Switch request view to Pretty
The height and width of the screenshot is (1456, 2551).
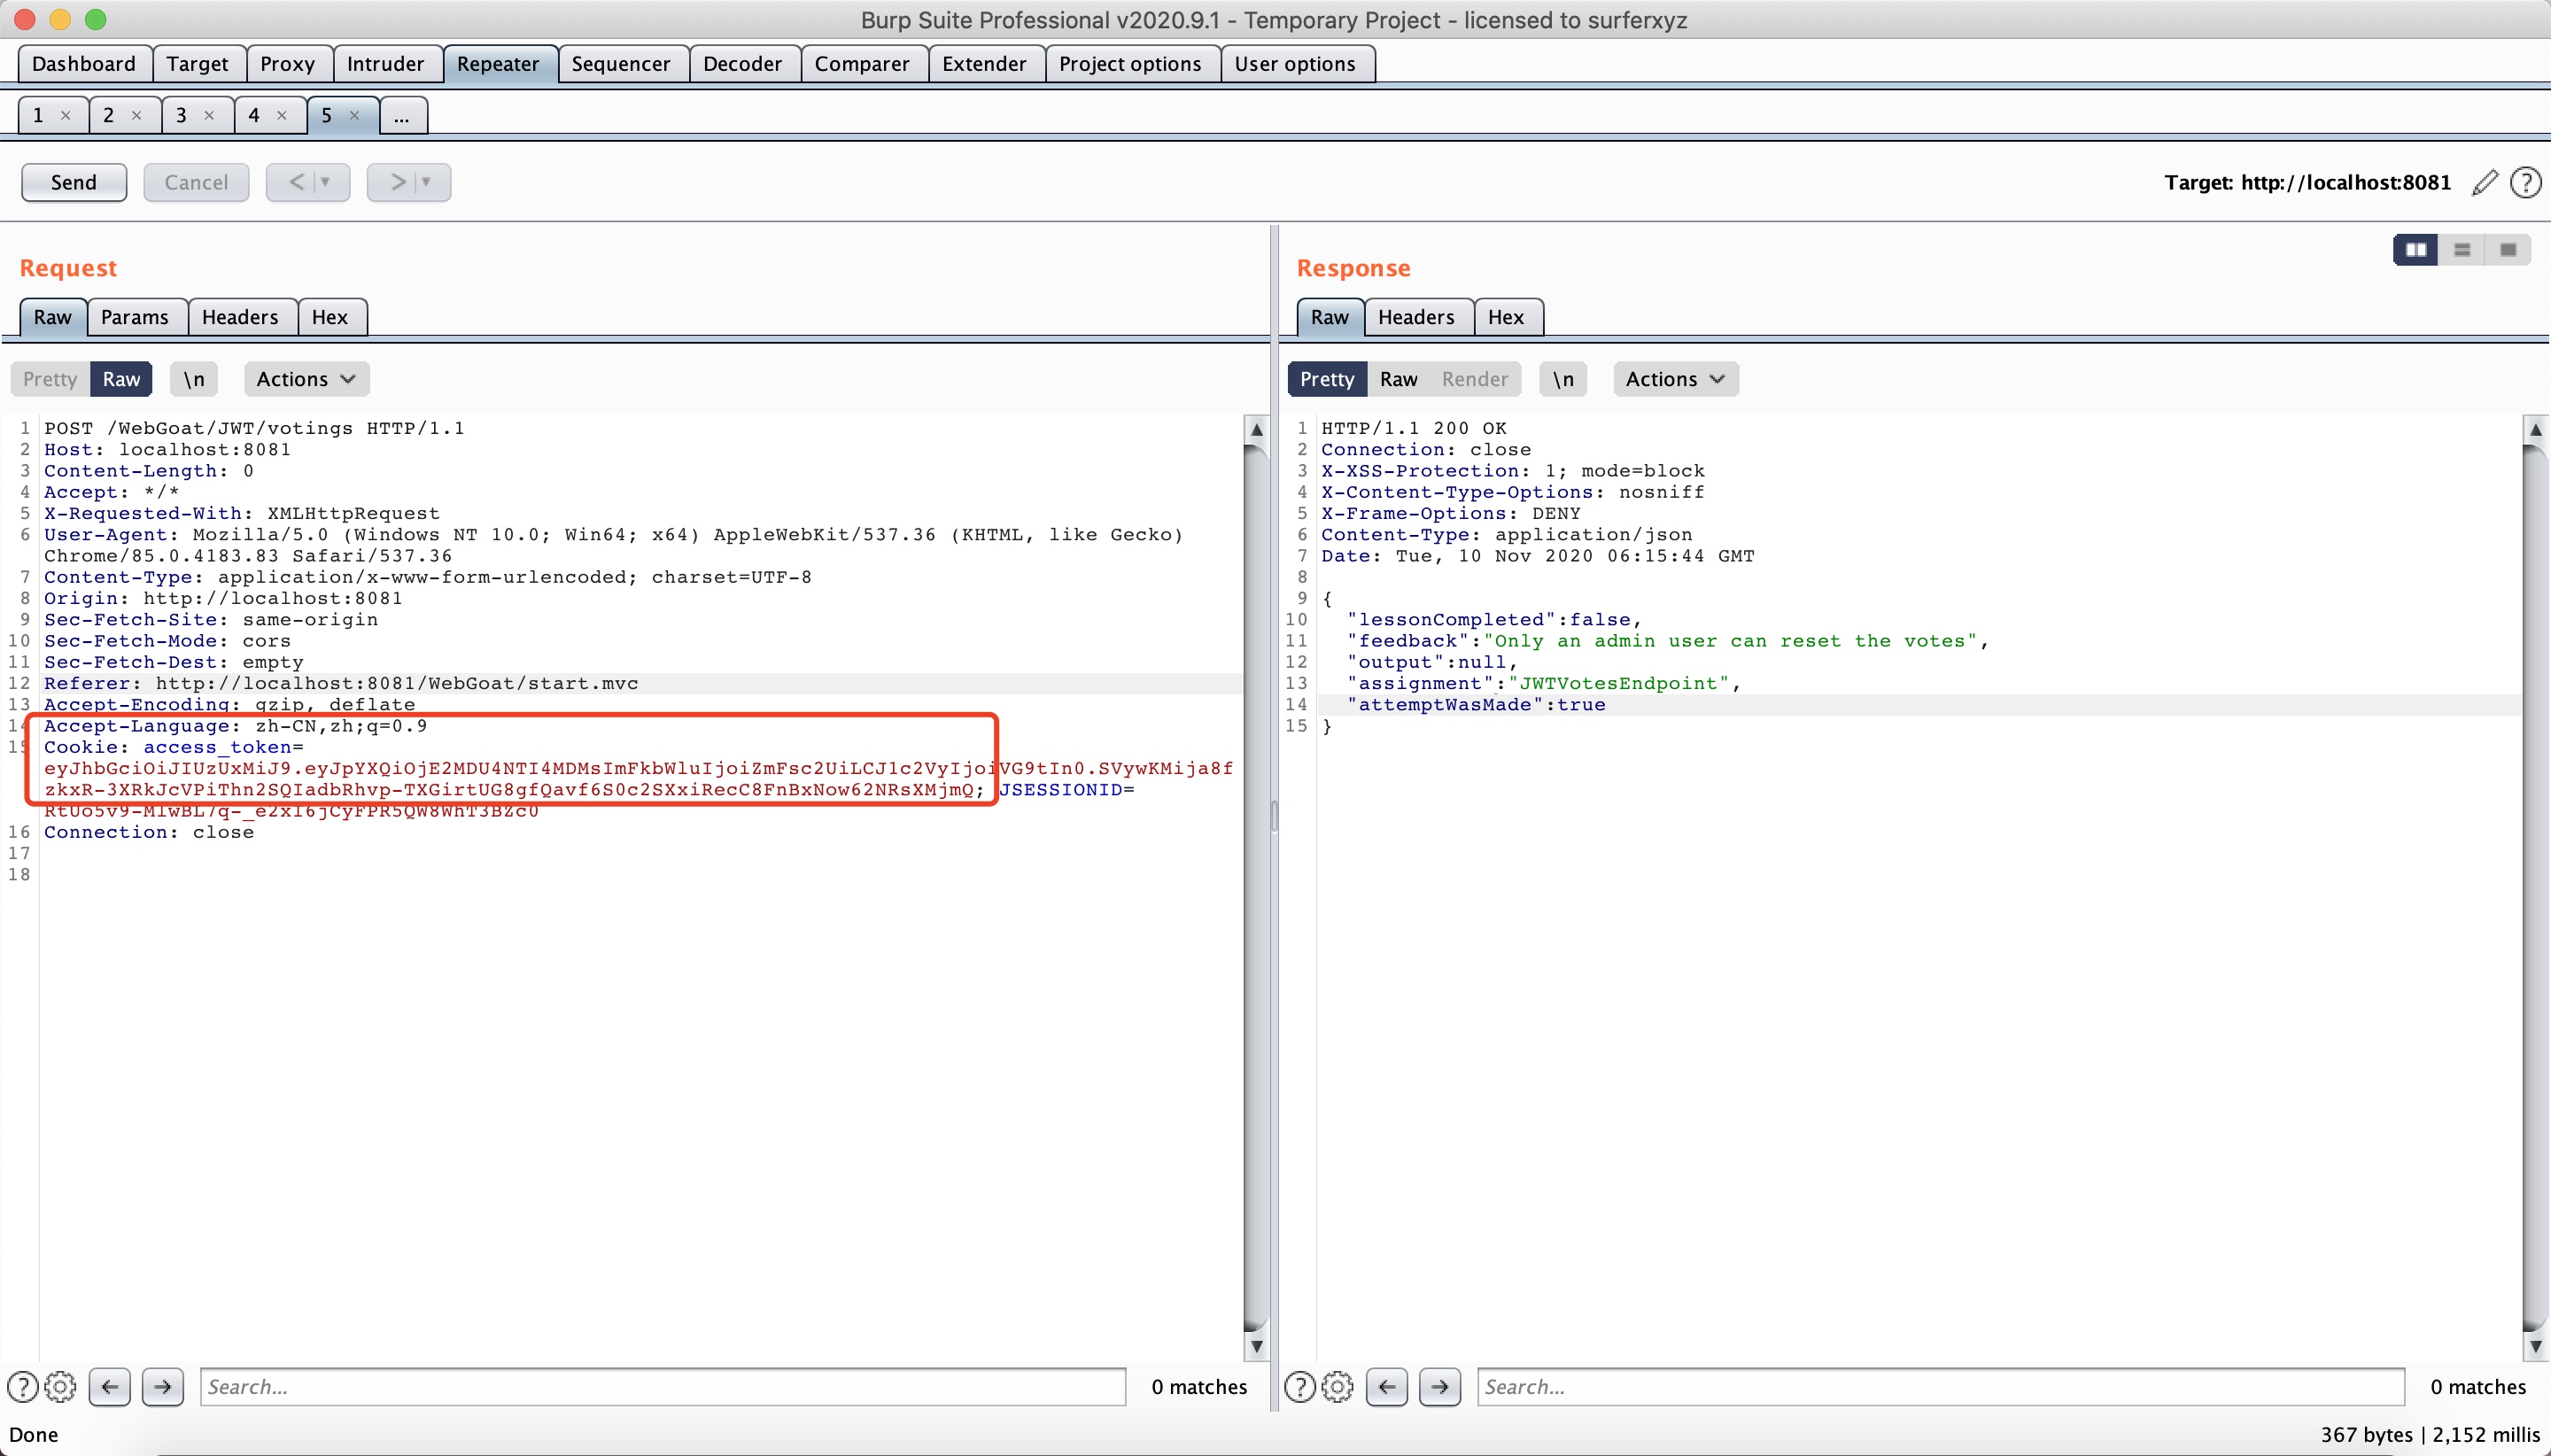point(50,379)
